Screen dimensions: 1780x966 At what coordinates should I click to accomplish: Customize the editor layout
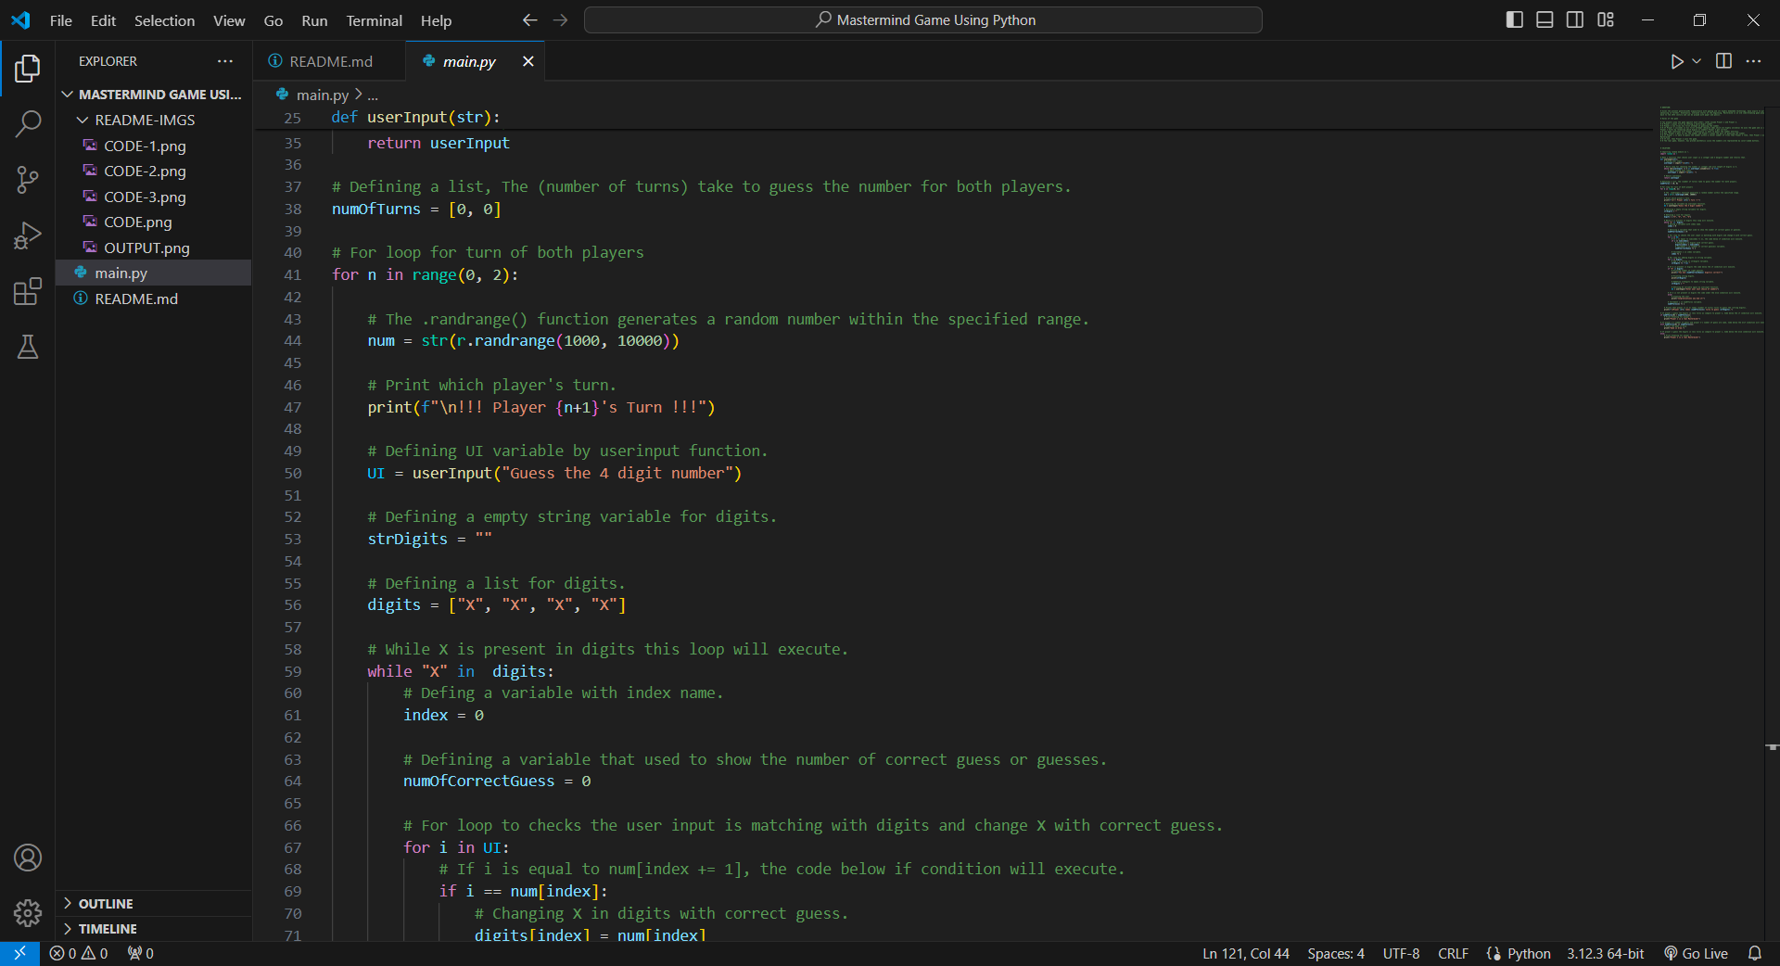pos(1606,20)
